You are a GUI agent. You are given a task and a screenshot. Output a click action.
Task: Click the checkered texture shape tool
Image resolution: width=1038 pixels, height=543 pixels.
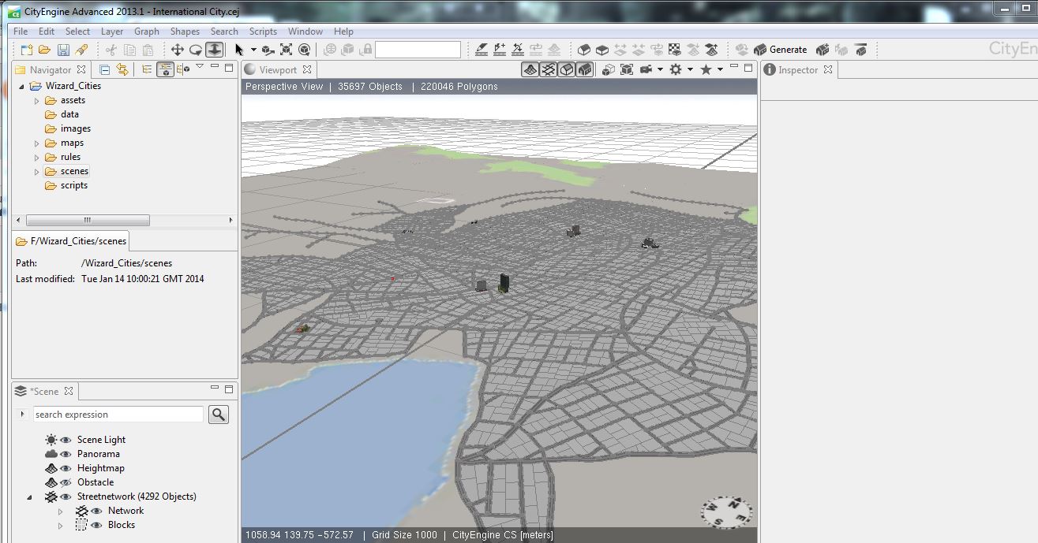click(675, 50)
